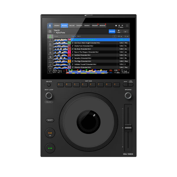This screenshot has width=177, height=177.
Task: Open the track filter funnel button
Action: click(x=119, y=31)
